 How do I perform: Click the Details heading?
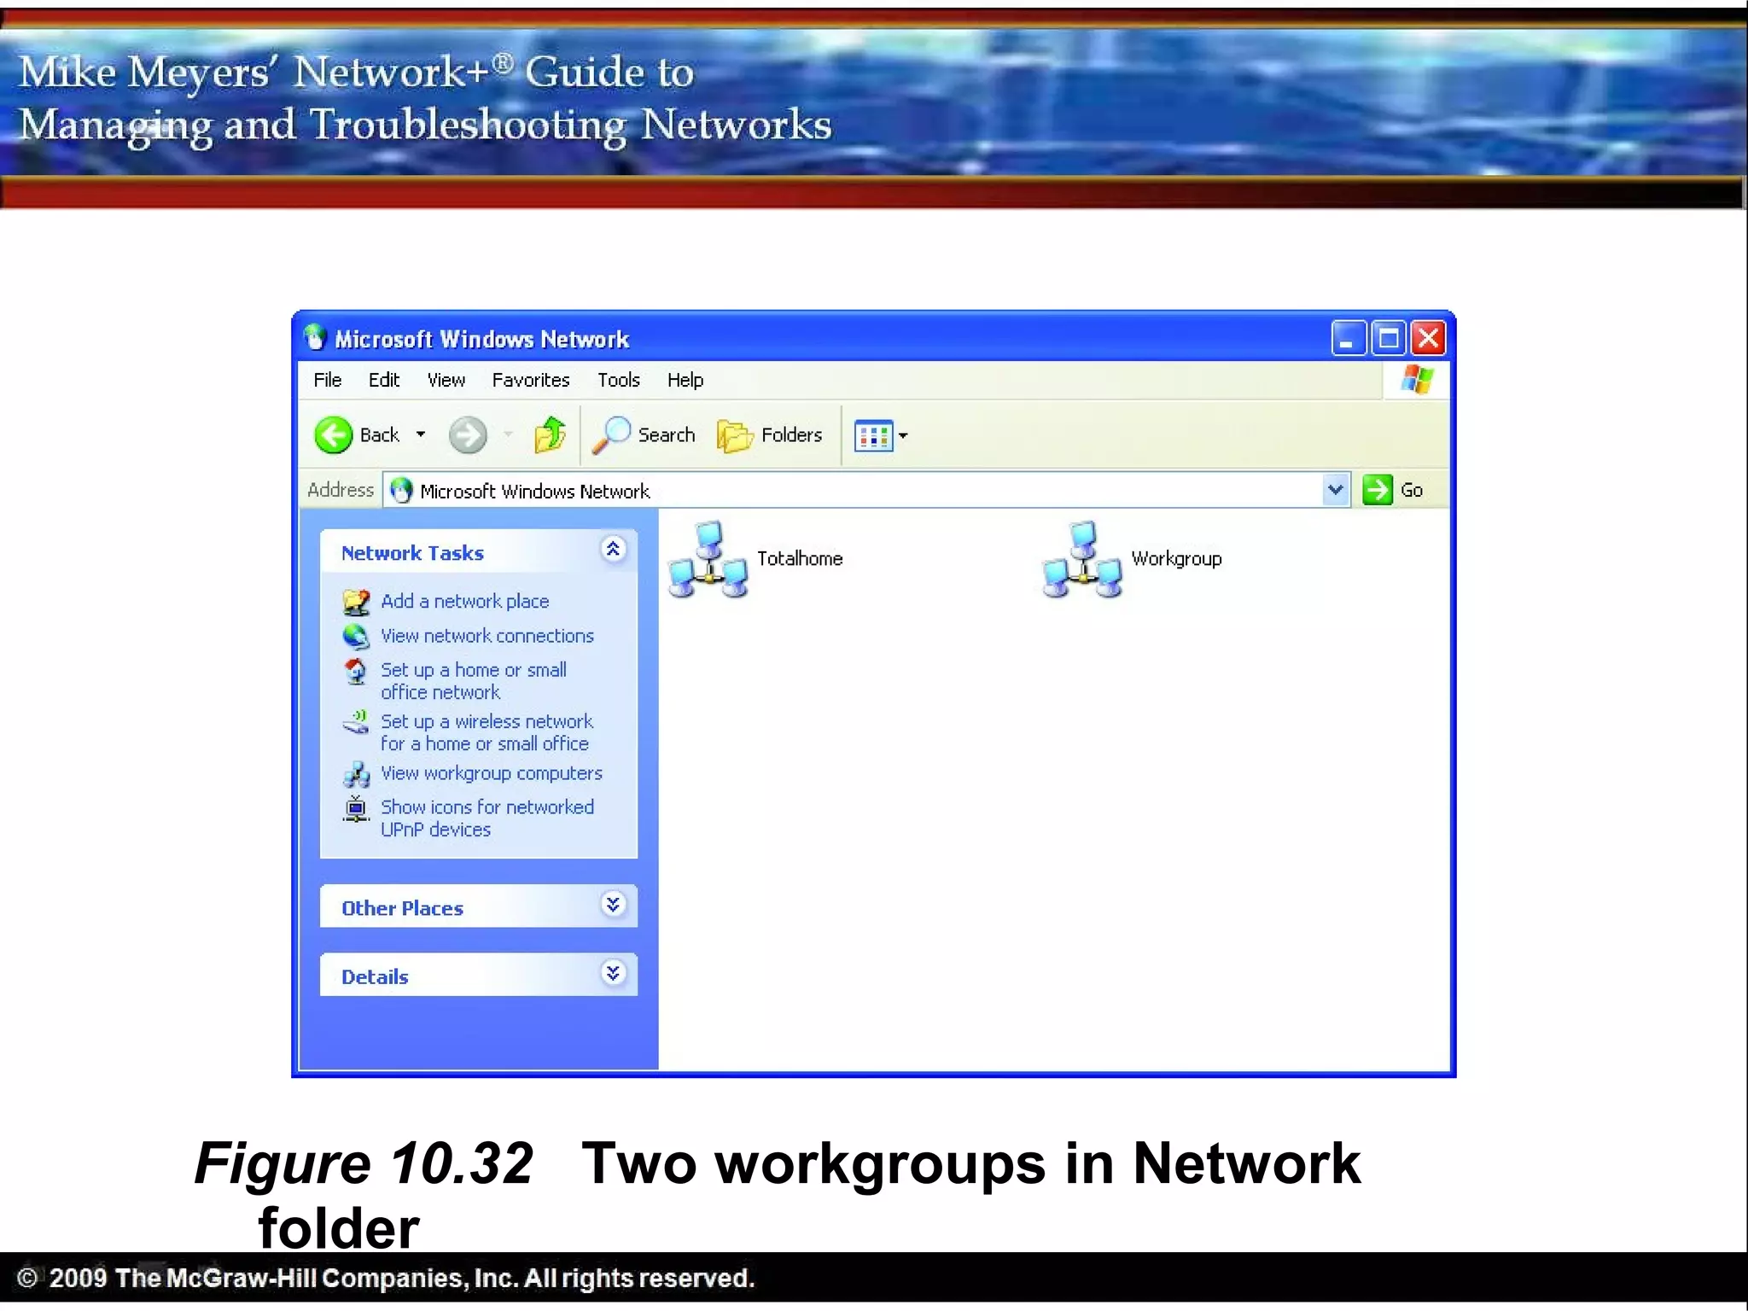pyautogui.click(x=375, y=976)
